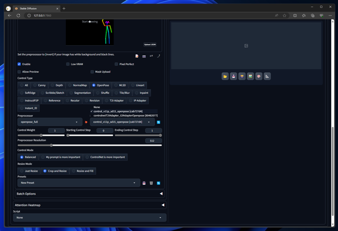Click Starting Control Step value field
This screenshot has height=231, width=338.
tap(105, 131)
